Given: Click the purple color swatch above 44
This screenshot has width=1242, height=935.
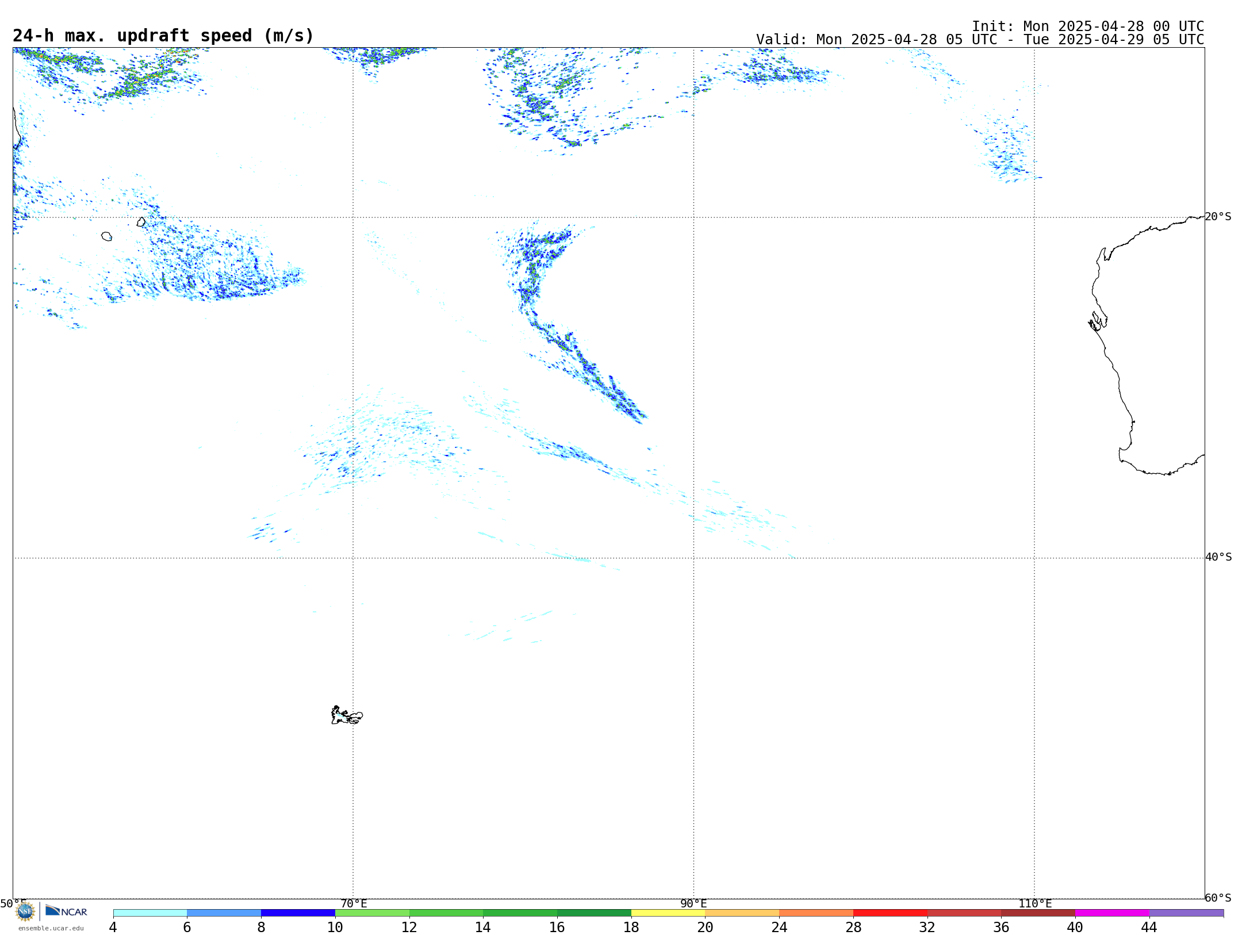Looking at the screenshot, I should [1186, 913].
